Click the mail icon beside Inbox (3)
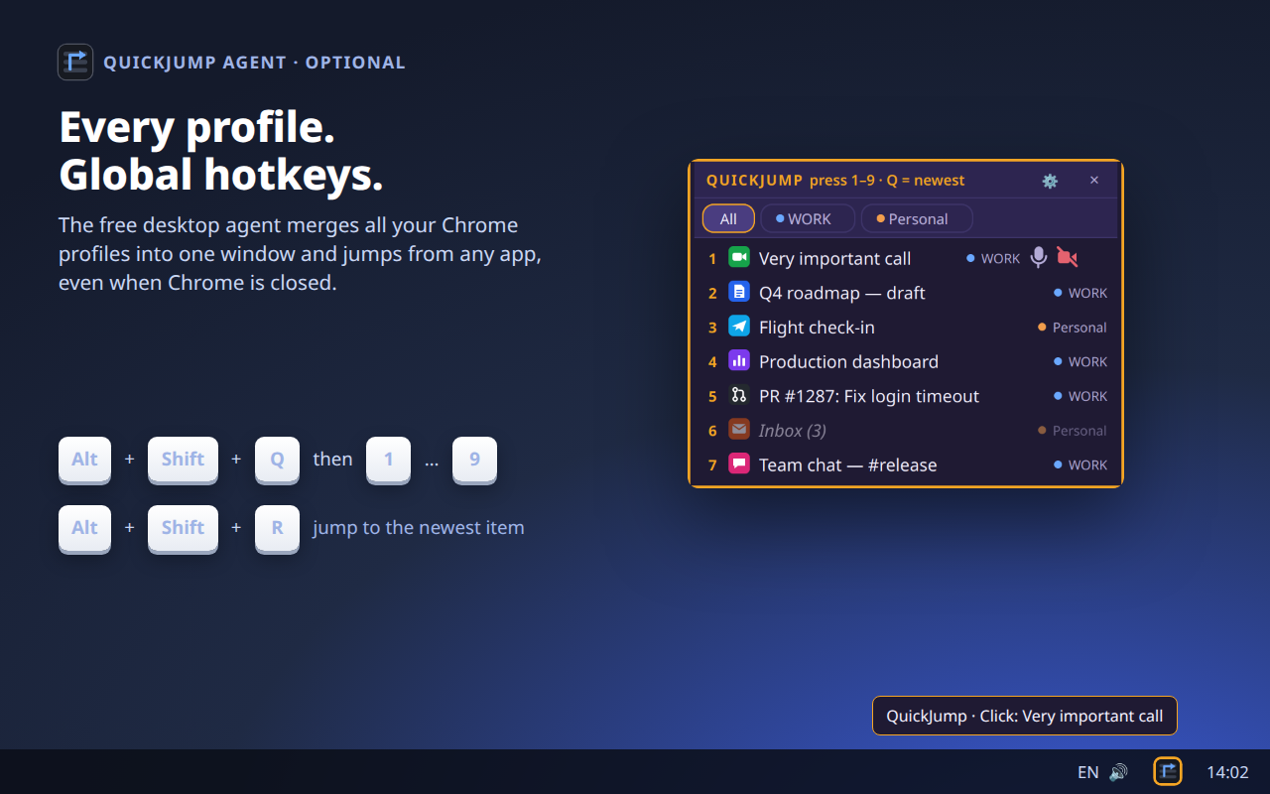 (x=738, y=430)
